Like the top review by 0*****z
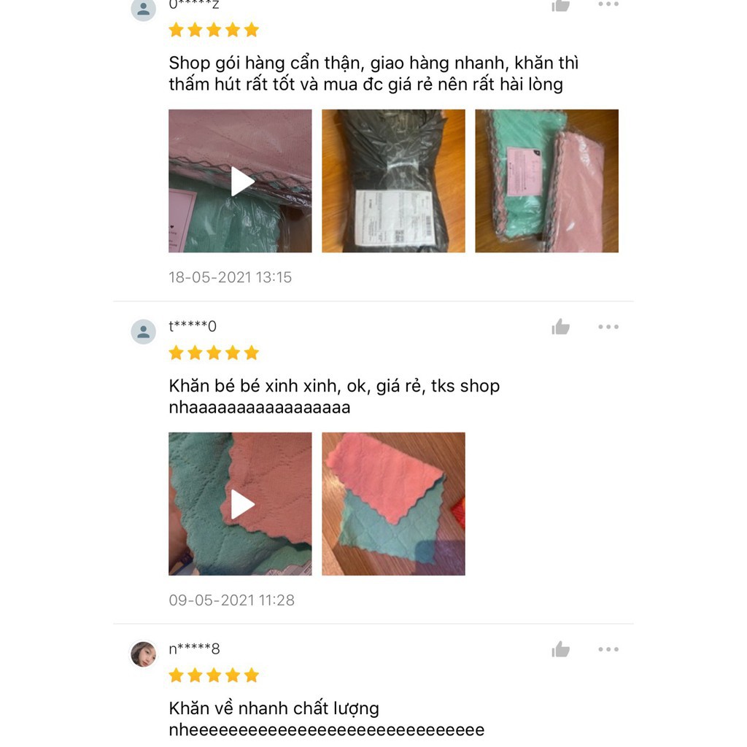Image resolution: width=747 pixels, height=747 pixels. (x=561, y=5)
